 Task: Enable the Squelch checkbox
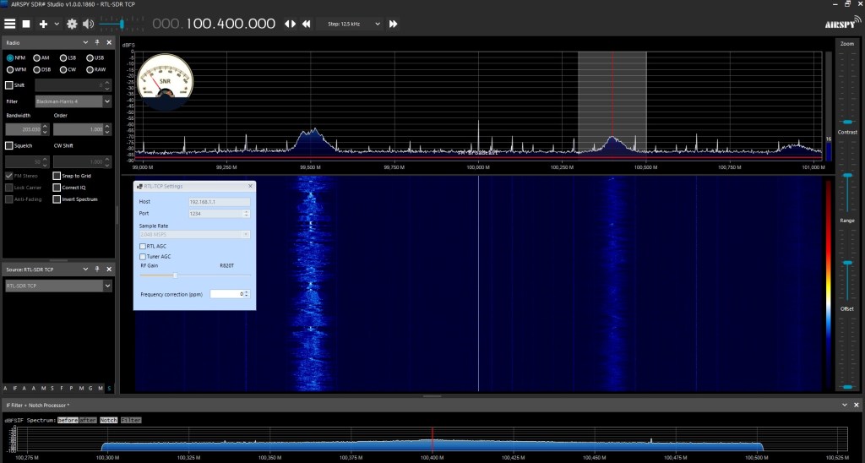(x=9, y=145)
